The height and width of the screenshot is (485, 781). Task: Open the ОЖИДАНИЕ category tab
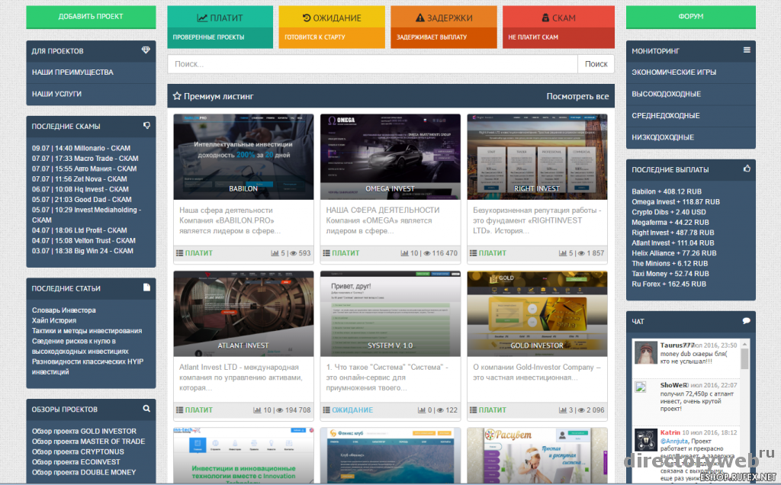pos(332,27)
